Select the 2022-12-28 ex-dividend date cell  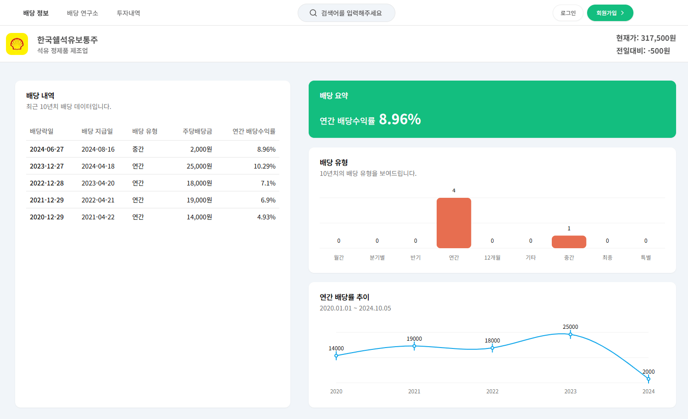coord(47,183)
